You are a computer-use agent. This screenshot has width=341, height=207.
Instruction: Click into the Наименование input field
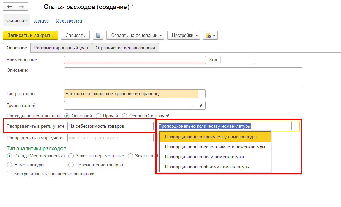135,60
